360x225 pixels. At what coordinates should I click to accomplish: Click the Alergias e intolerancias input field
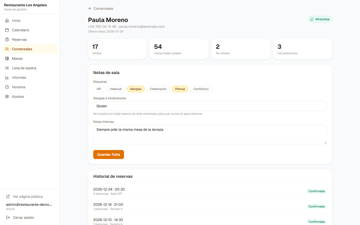pos(210,106)
